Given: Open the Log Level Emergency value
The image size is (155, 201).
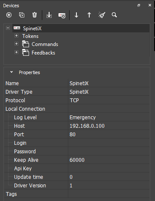Looking at the screenshot, I should click(109, 117).
